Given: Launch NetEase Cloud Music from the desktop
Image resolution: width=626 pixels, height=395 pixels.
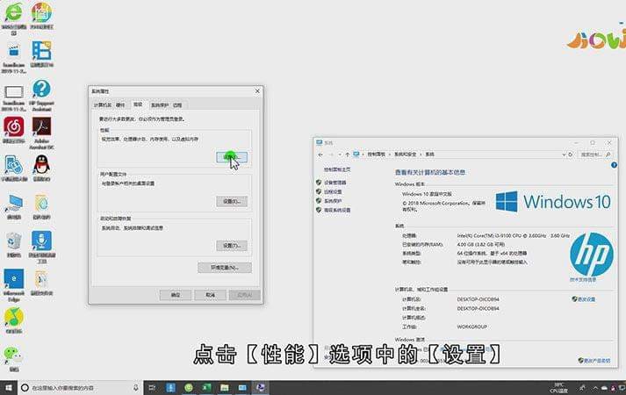Looking at the screenshot, I should coord(14,130).
